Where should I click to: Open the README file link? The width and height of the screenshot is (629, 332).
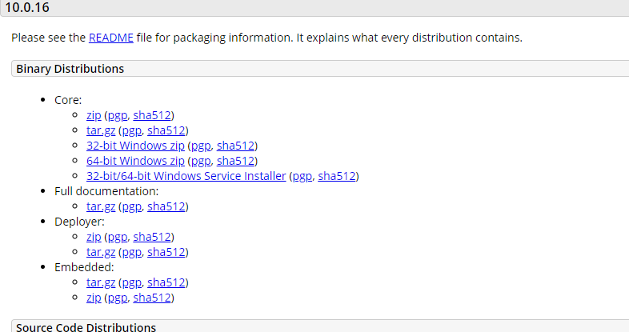[110, 38]
